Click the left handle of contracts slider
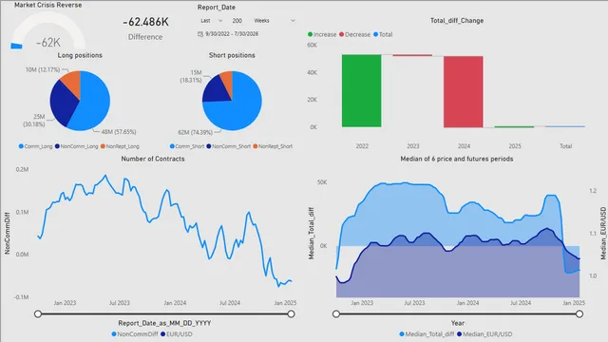This screenshot has width=608, height=342. point(38,313)
